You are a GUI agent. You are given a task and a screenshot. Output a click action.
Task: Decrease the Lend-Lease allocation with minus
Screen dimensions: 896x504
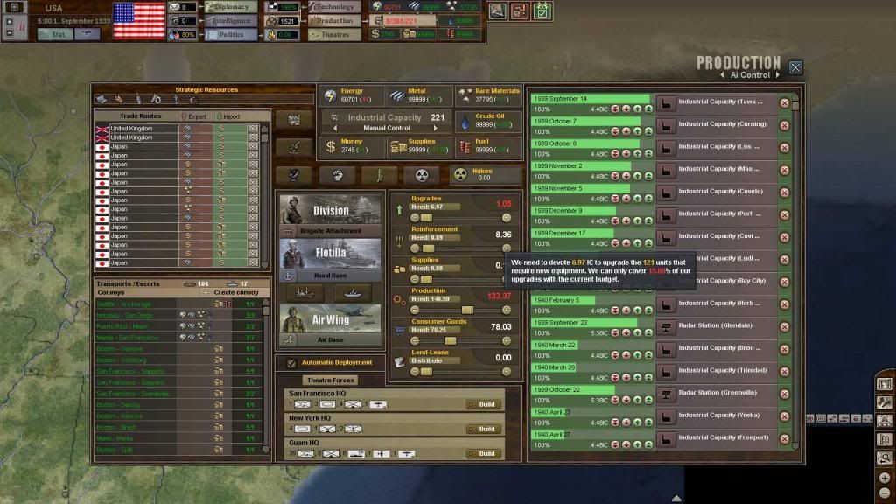click(x=415, y=372)
